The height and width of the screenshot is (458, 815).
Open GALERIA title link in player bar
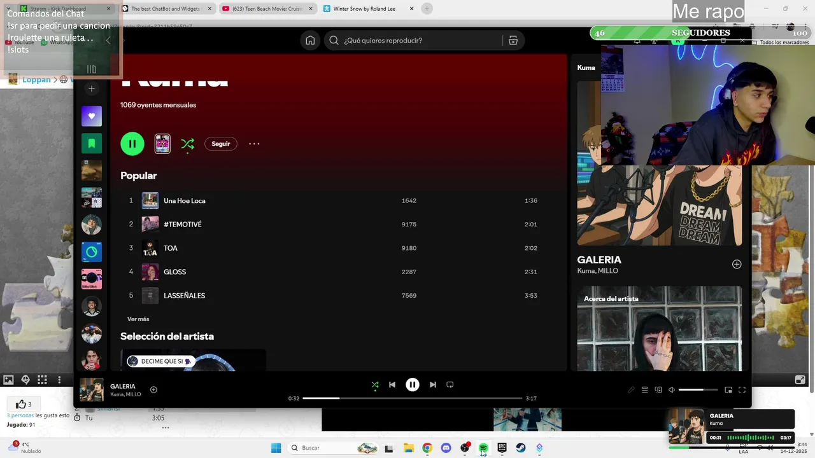[123, 386]
